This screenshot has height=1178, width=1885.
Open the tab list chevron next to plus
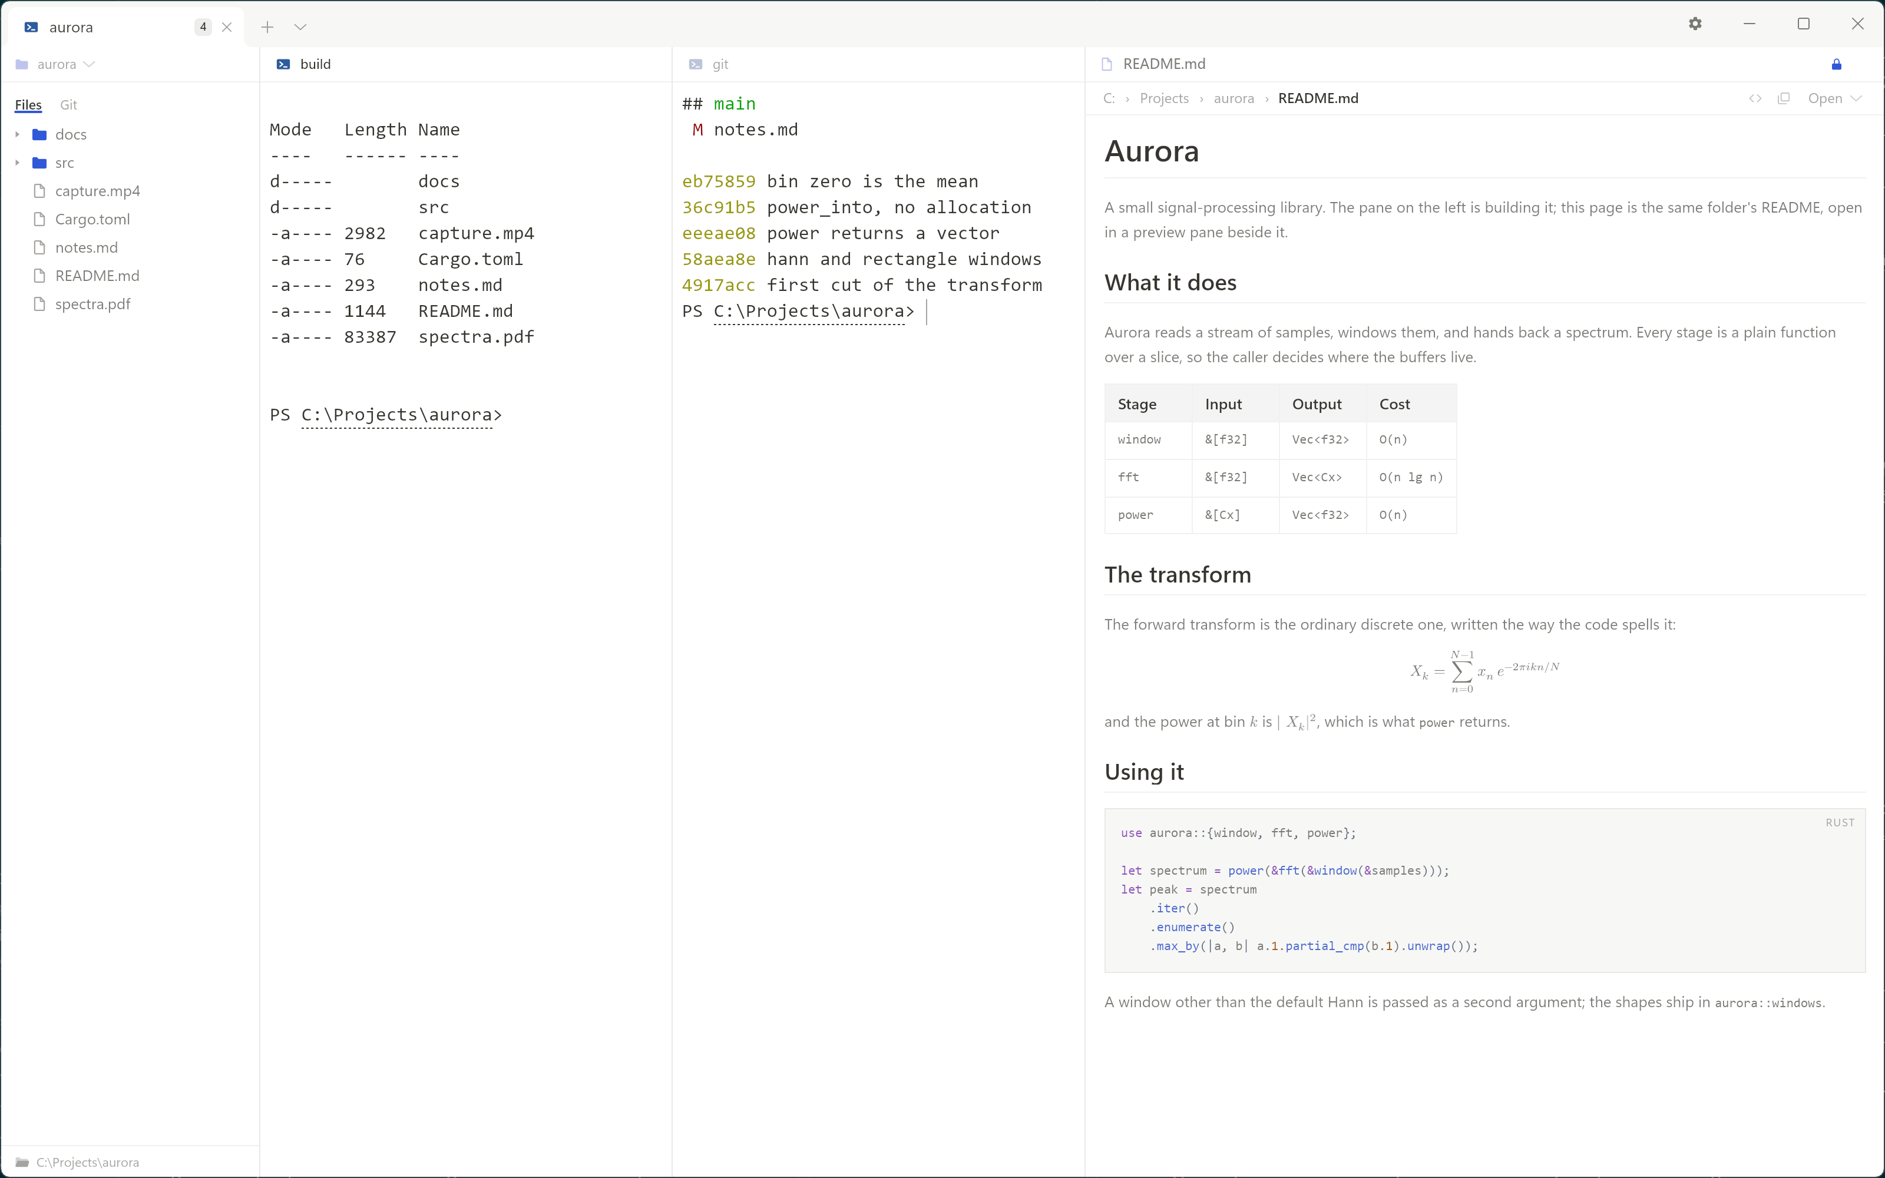[x=300, y=27]
